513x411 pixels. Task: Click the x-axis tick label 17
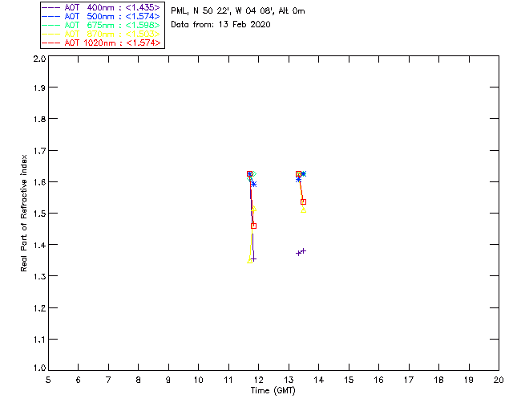(409, 380)
